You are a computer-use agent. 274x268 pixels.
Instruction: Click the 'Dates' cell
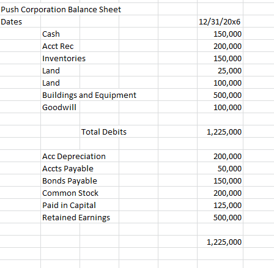[x=11, y=22]
